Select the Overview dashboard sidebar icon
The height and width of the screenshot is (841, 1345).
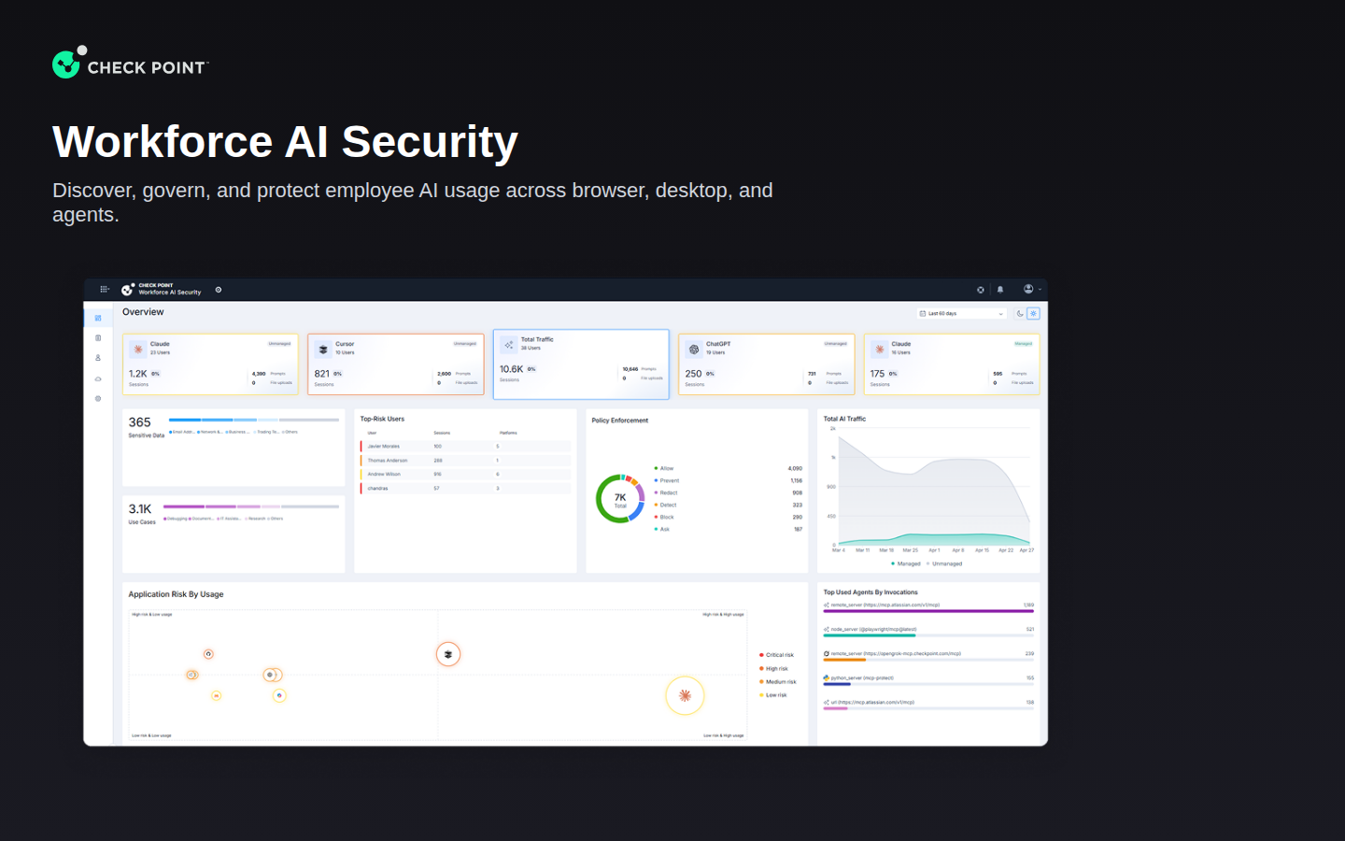[x=98, y=319]
